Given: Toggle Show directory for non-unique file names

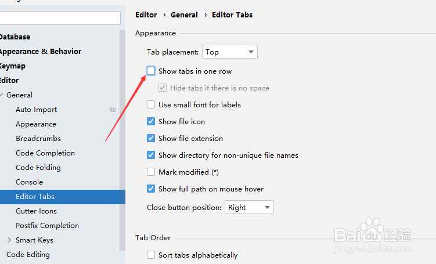Looking at the screenshot, I should (x=151, y=155).
